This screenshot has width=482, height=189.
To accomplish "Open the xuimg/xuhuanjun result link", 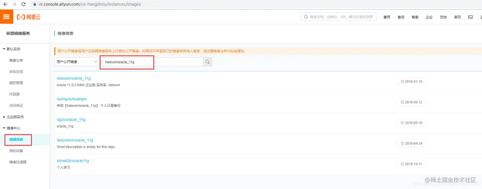I will pos(72,99).
